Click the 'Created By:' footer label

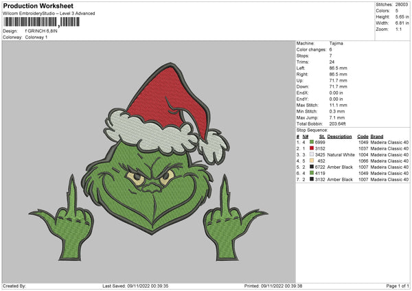click(x=14, y=286)
